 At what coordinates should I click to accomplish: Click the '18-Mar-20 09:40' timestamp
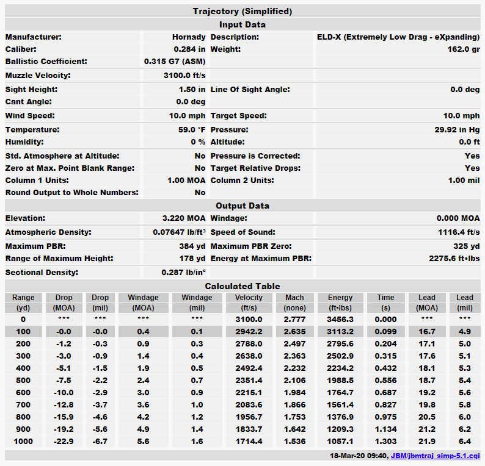359,456
